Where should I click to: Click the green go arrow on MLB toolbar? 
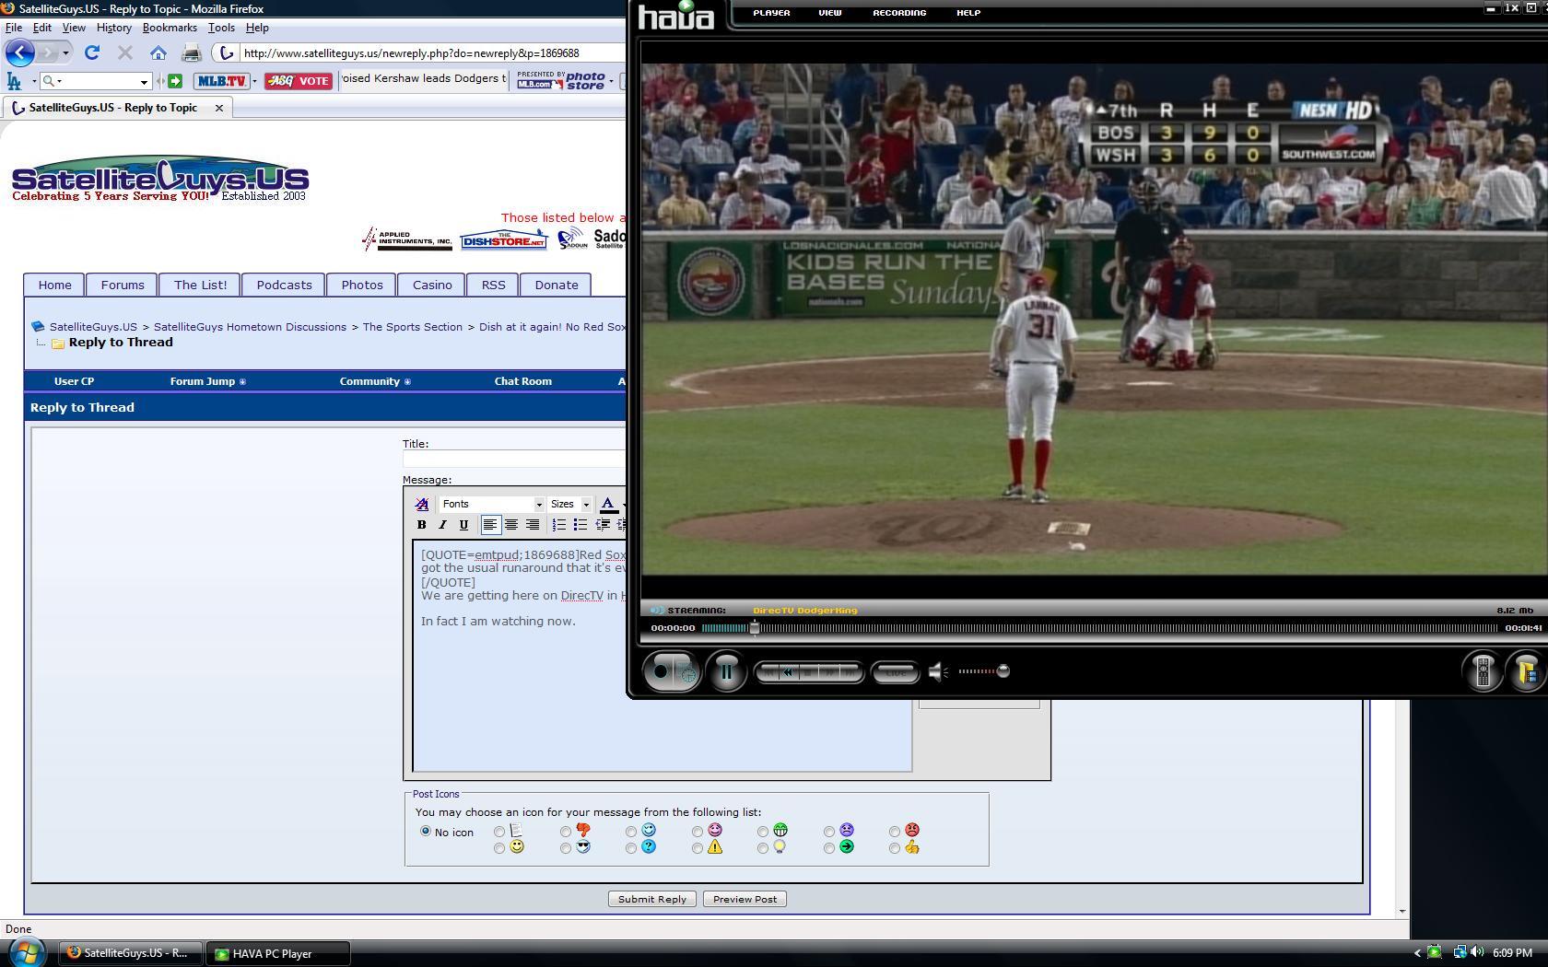175,81
